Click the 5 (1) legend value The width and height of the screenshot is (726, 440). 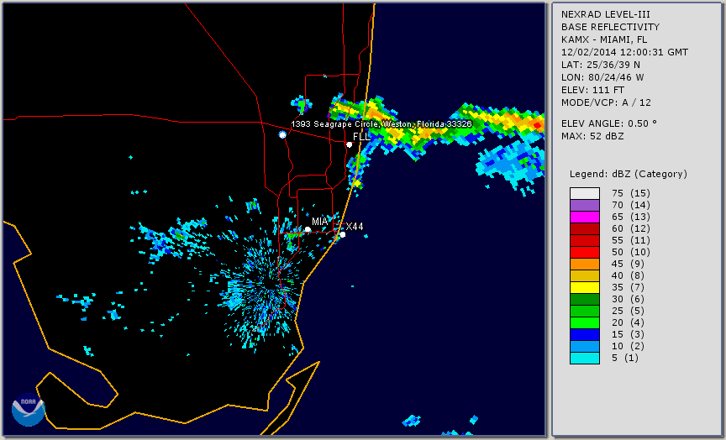click(x=624, y=358)
